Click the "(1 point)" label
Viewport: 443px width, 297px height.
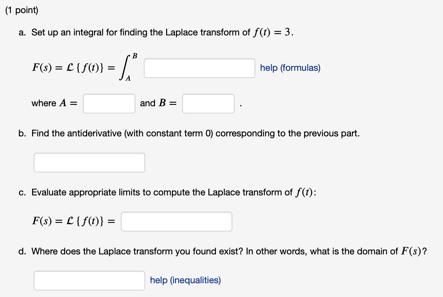22,10
